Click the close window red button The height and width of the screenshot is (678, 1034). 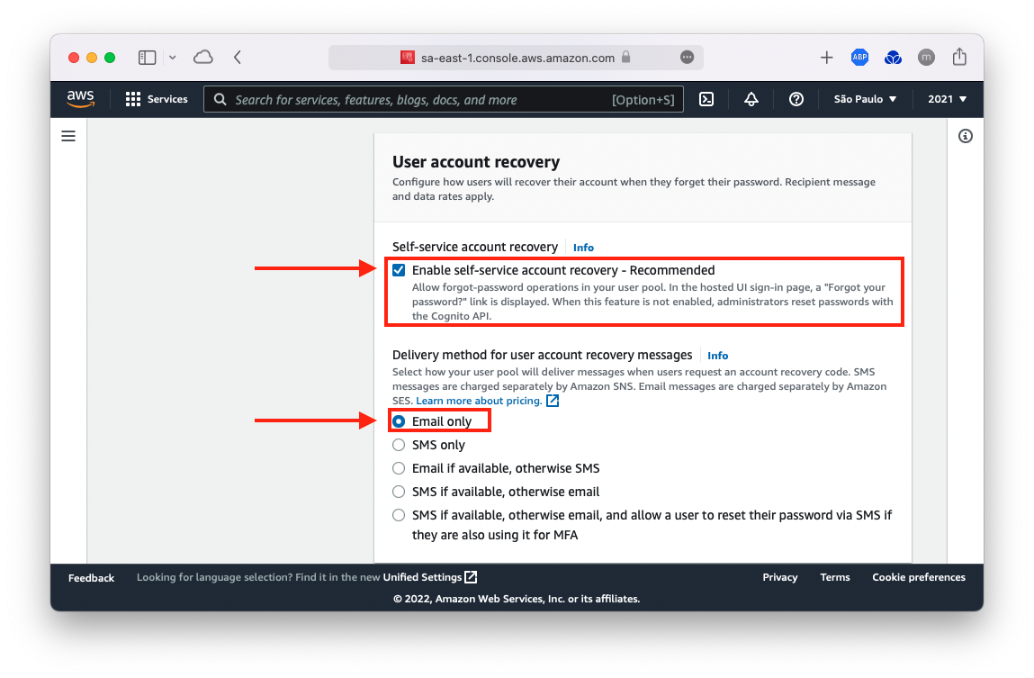(74, 58)
